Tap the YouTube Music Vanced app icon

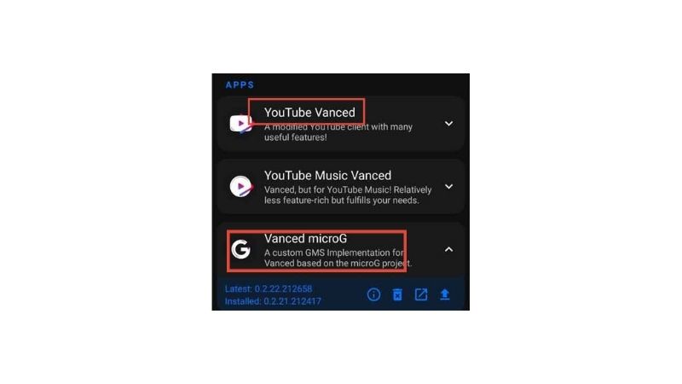pyautogui.click(x=241, y=186)
